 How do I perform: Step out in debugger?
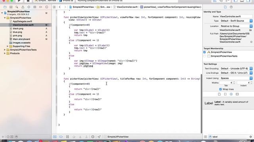87,137
